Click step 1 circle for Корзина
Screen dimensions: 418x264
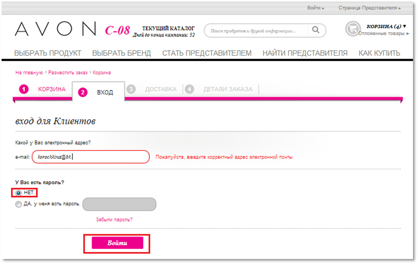click(x=24, y=89)
